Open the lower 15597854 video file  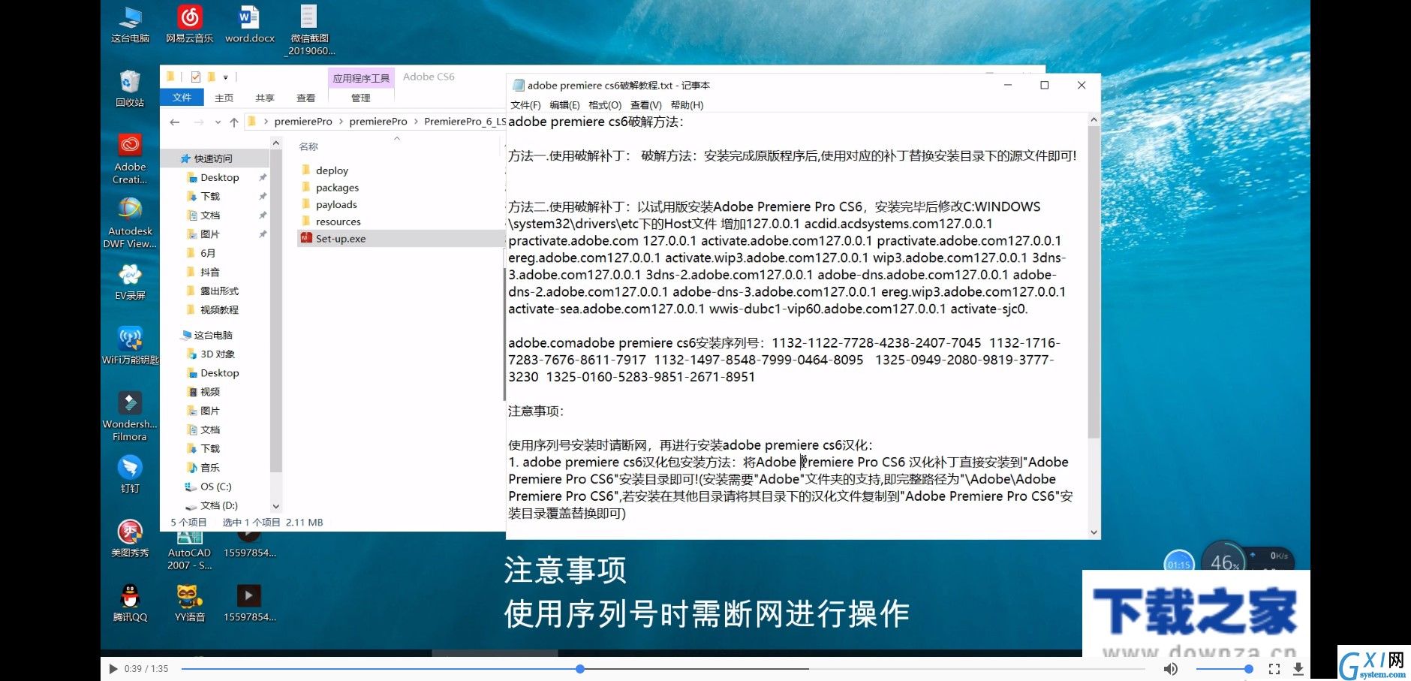[249, 603]
